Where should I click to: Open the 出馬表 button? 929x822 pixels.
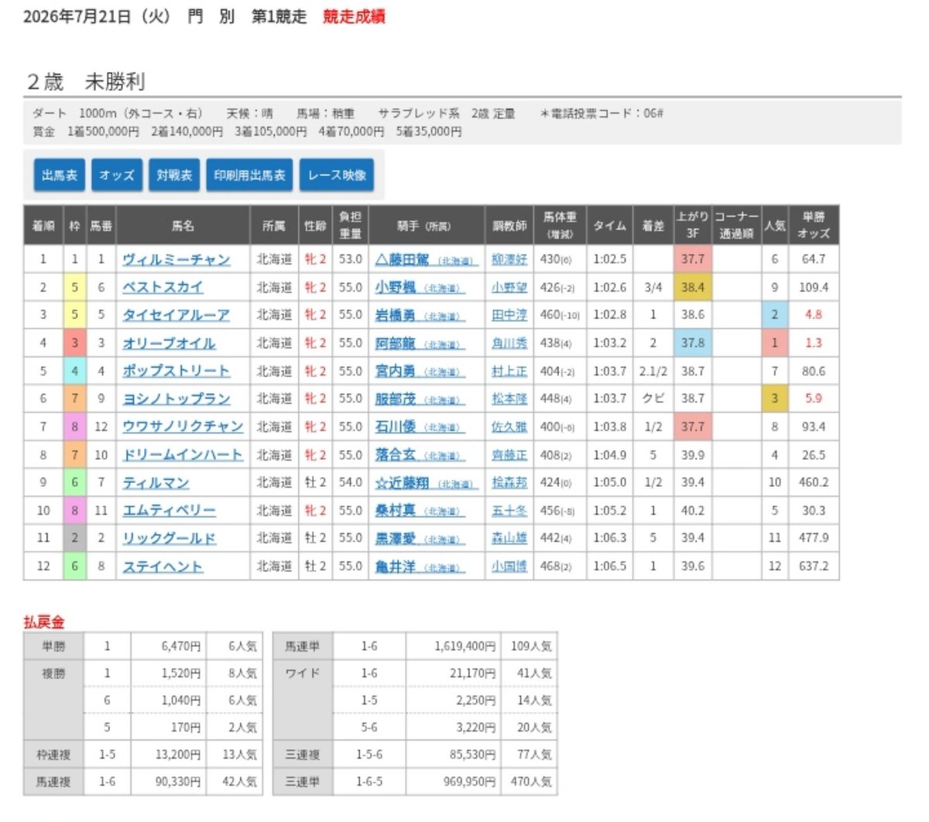click(x=60, y=176)
